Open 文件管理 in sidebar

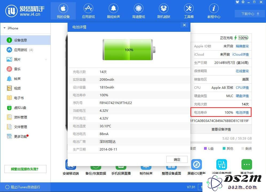(25, 127)
